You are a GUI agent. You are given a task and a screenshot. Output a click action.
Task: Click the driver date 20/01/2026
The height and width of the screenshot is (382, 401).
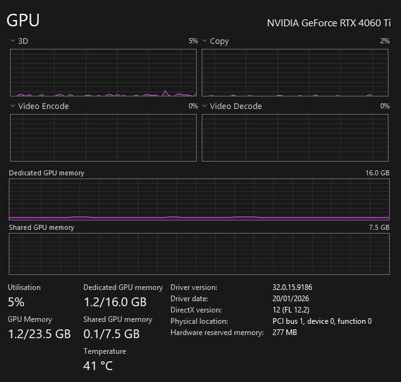291,299
